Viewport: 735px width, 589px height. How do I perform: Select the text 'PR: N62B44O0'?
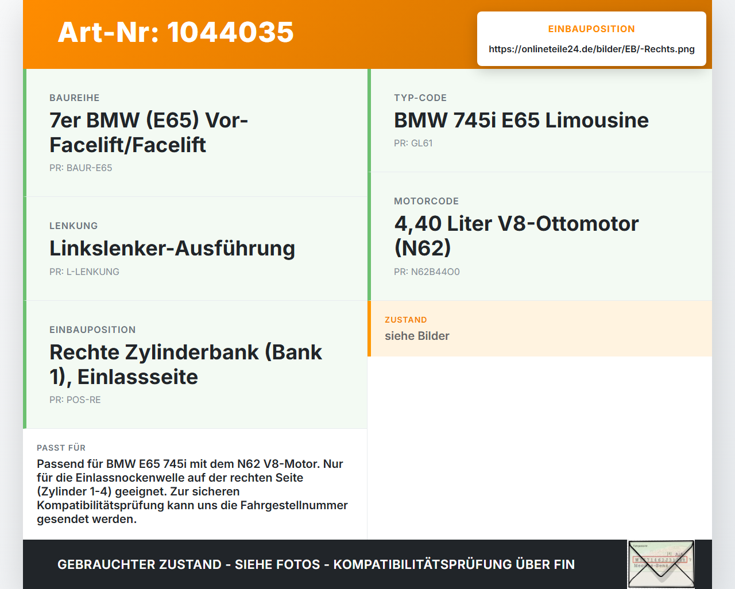click(427, 272)
